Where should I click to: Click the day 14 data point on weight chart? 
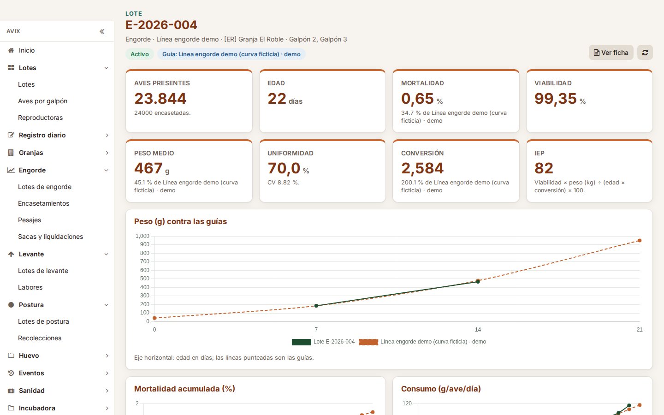click(478, 281)
